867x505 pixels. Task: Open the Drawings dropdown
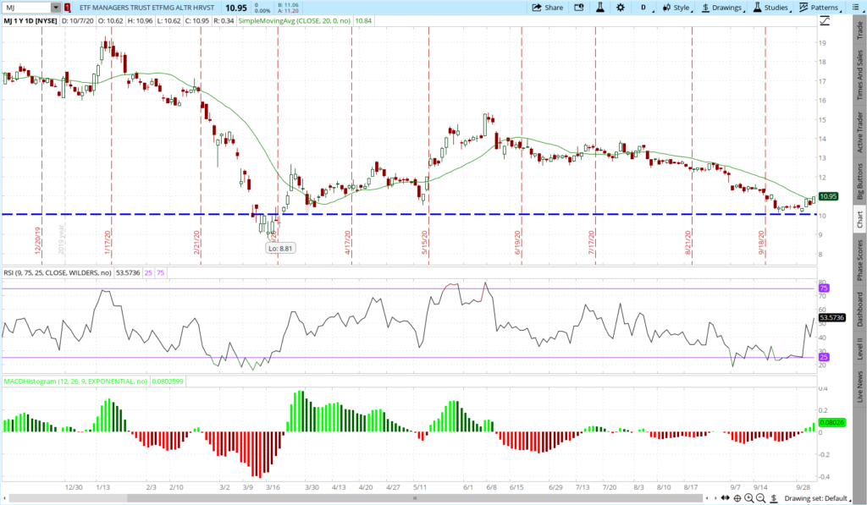click(721, 8)
